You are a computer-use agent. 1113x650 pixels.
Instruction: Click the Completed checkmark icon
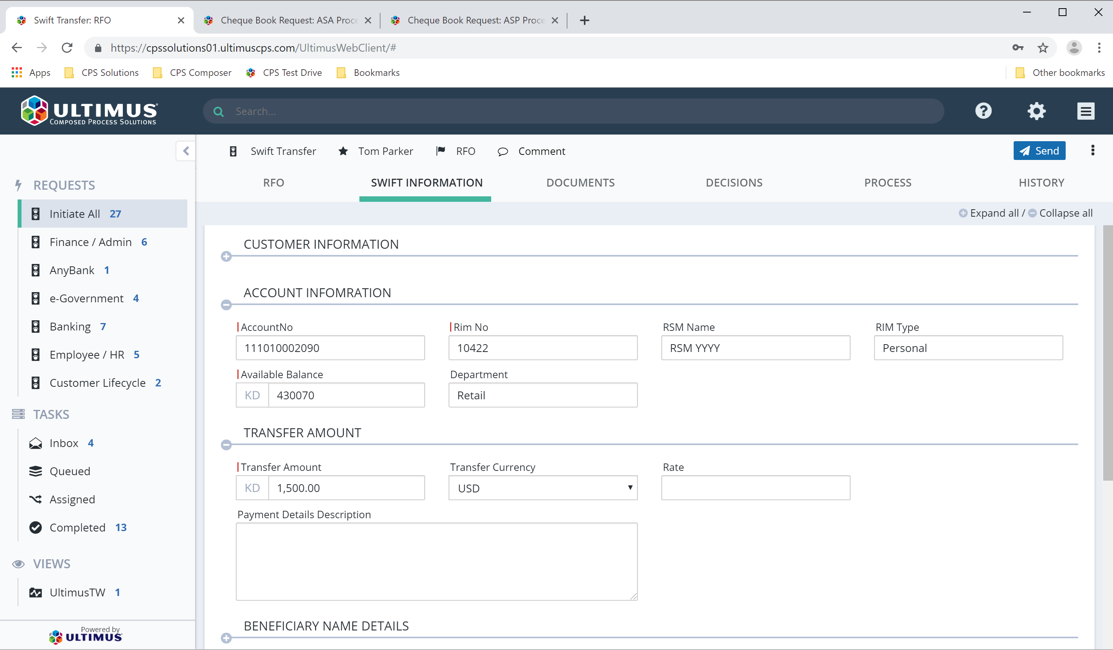pos(35,527)
